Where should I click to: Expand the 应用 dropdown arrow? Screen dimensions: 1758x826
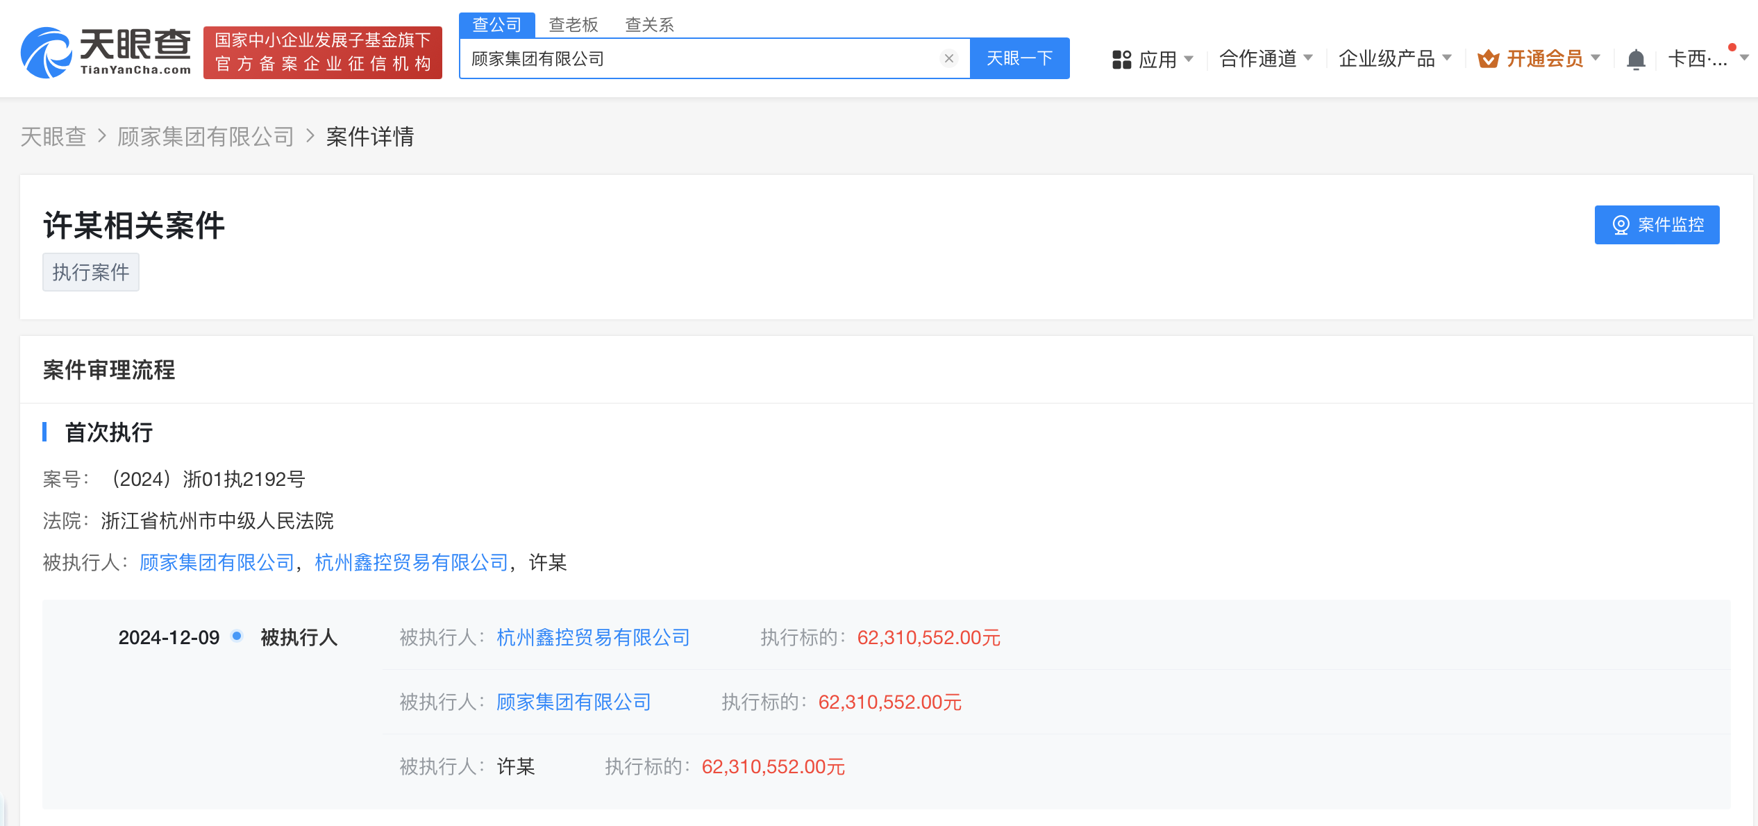point(1189,59)
